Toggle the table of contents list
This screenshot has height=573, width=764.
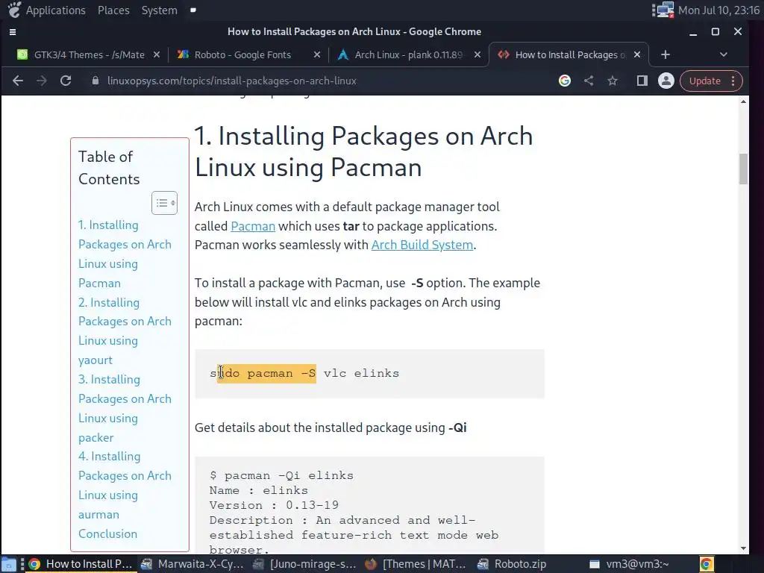click(x=164, y=203)
